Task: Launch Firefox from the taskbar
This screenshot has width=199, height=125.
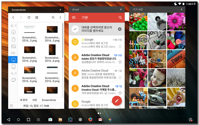Action: pyautogui.click(x=90, y=119)
